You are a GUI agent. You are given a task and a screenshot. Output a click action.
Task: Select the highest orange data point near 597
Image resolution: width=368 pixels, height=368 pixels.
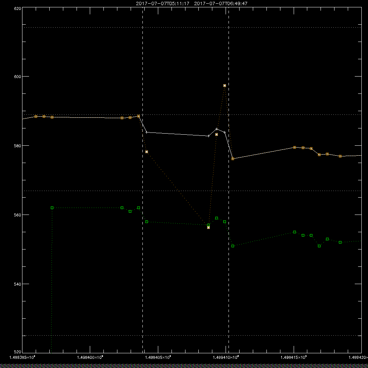point(224,85)
